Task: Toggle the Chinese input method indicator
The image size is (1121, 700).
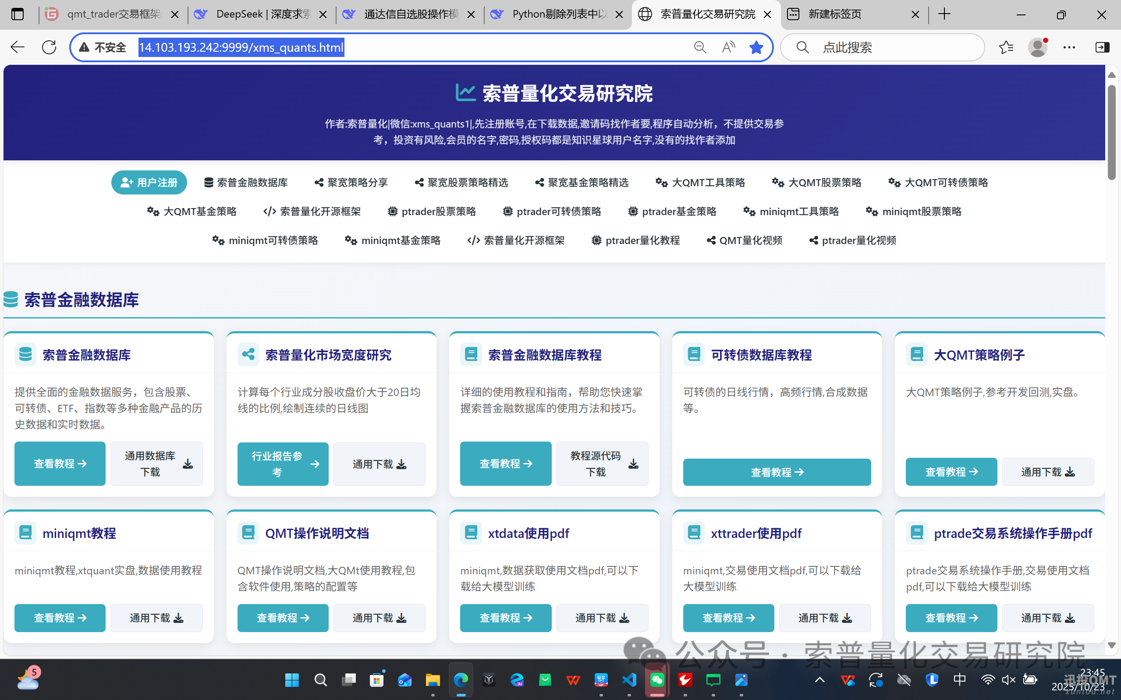Action: pos(960,679)
